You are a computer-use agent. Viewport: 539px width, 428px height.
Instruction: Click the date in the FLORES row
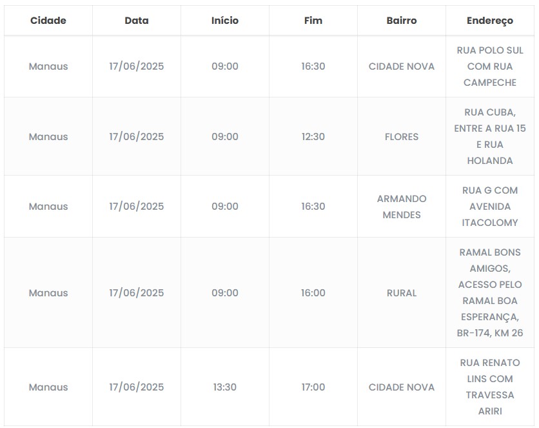coord(137,137)
